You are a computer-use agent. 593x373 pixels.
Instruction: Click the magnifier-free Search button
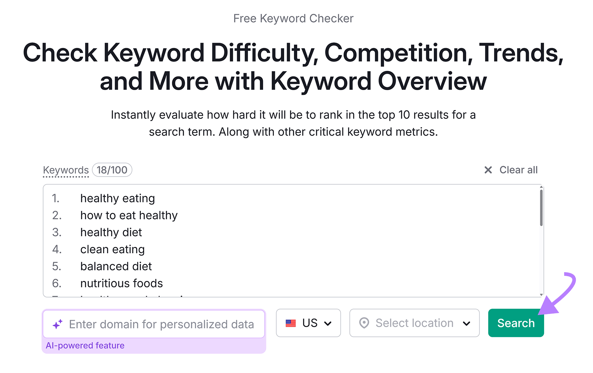tap(516, 323)
